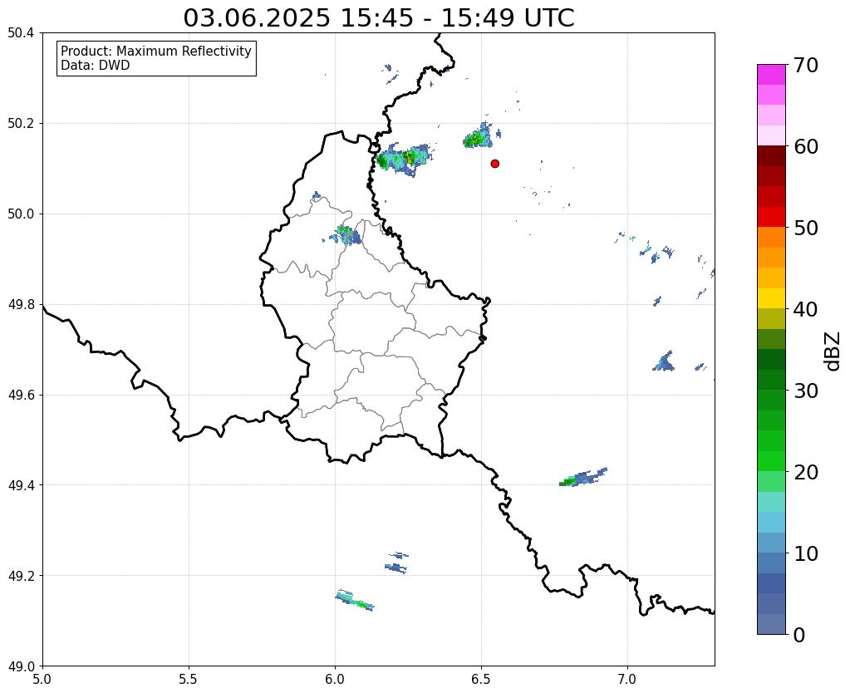Click the x-axis label '5.0'
This screenshot has width=850, height=693.
click(42, 679)
